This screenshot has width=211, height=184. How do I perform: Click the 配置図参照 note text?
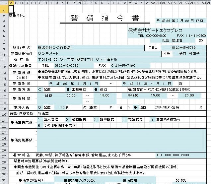pyautogui.click(x=159, y=90)
